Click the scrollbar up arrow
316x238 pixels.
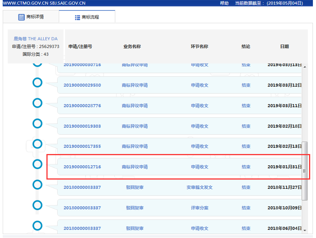click(x=305, y=67)
